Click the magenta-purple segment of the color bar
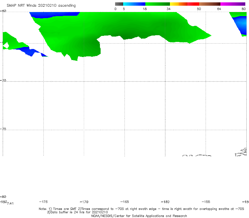This screenshot has width=249, height=218. pos(233,4)
